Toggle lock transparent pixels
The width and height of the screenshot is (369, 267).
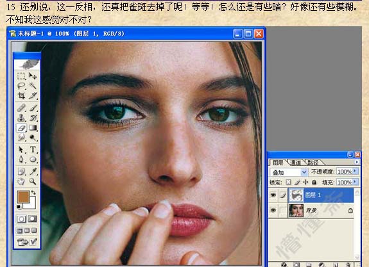(288, 182)
